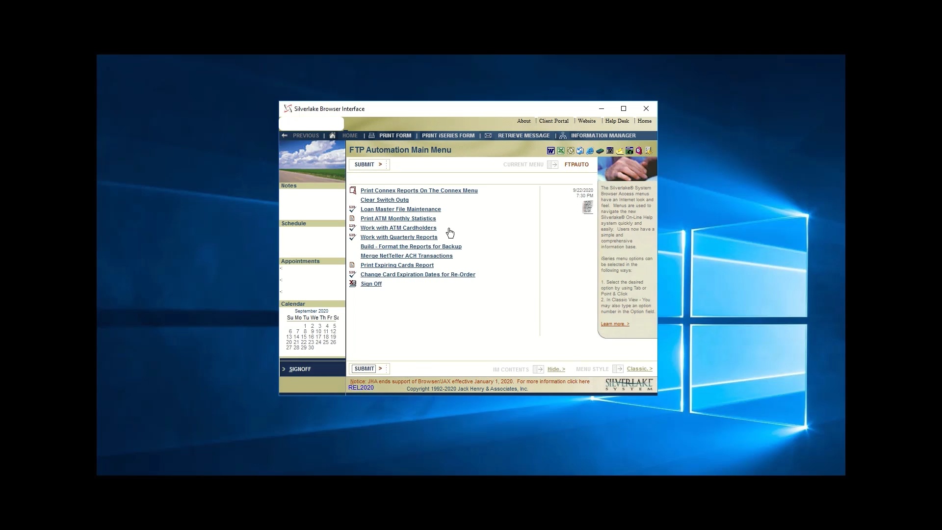Select Merge NetTeller ACH Transactions link

pyautogui.click(x=406, y=255)
